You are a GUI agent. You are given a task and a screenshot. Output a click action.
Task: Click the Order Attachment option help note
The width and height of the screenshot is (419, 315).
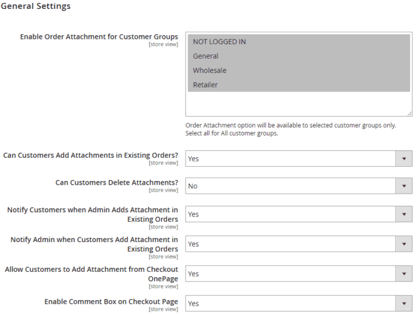[x=291, y=129]
